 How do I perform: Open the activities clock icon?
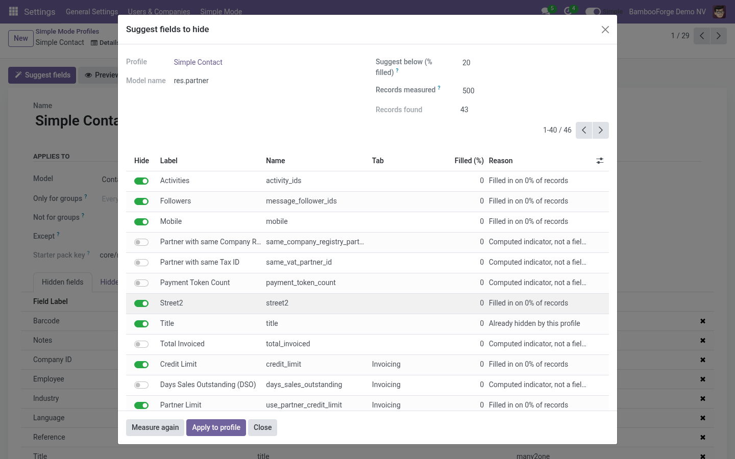[x=568, y=11]
